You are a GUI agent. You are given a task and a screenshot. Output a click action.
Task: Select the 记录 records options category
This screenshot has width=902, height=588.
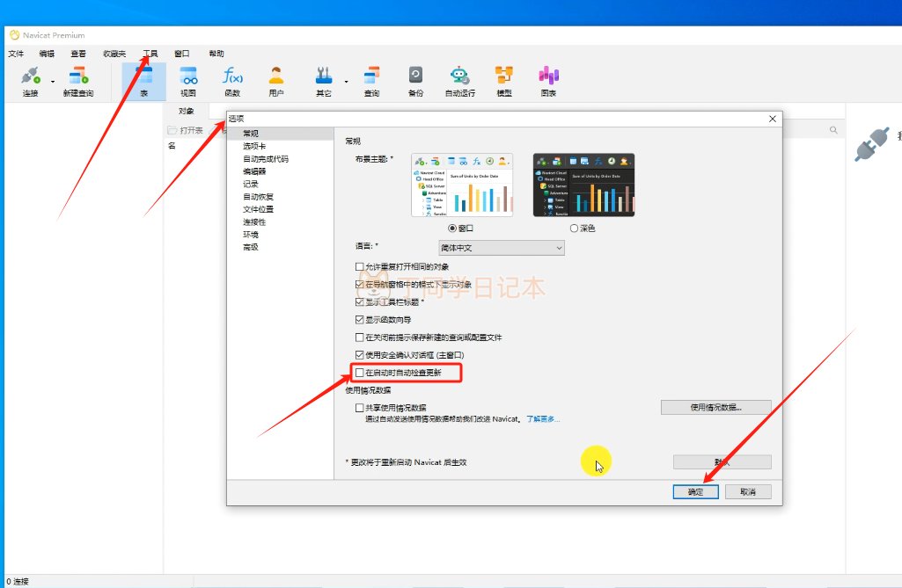pyautogui.click(x=251, y=184)
